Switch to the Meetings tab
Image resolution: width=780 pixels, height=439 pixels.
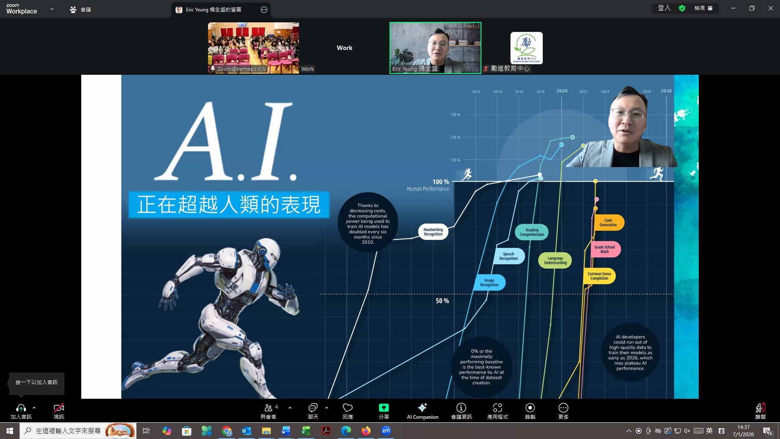tap(80, 9)
